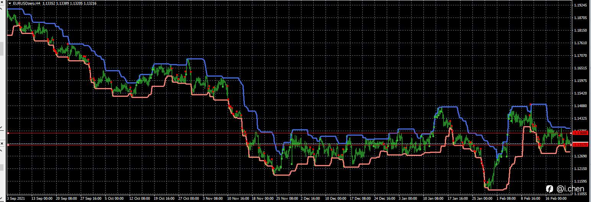591x202 pixels.
Task: Click the 2 Dec 16:00 time label
Action: [311, 199]
